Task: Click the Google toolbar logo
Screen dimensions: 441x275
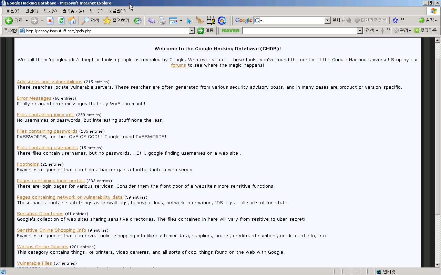Action: coord(244,20)
